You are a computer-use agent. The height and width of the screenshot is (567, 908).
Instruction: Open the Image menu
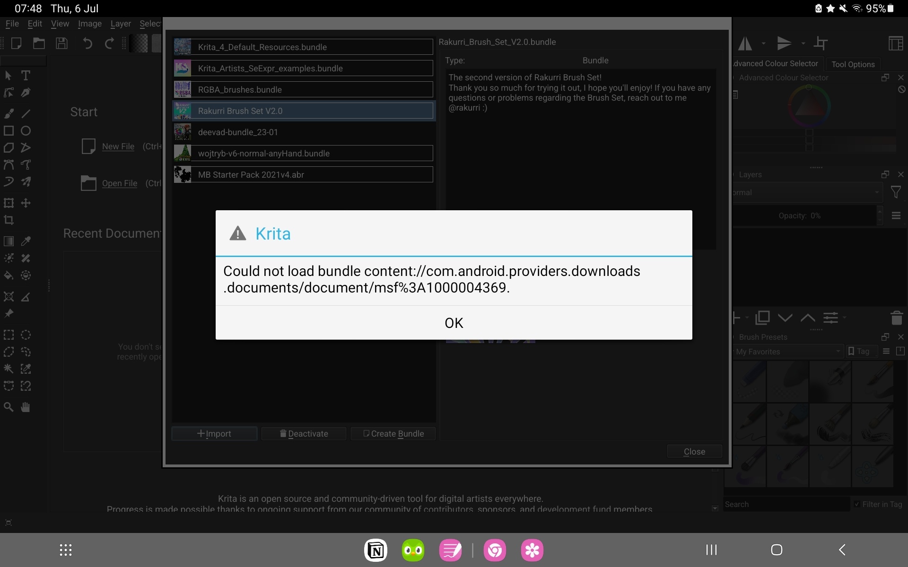click(x=90, y=24)
